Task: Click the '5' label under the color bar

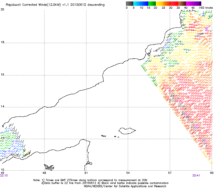Action: pos(134,8)
